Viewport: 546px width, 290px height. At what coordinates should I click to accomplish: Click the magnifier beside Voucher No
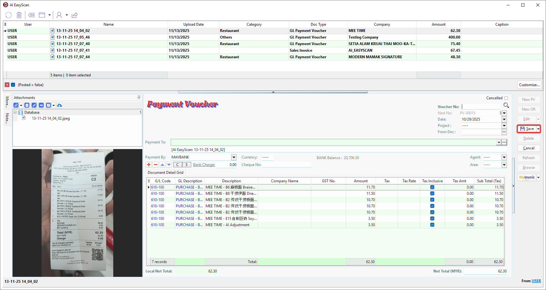point(506,106)
